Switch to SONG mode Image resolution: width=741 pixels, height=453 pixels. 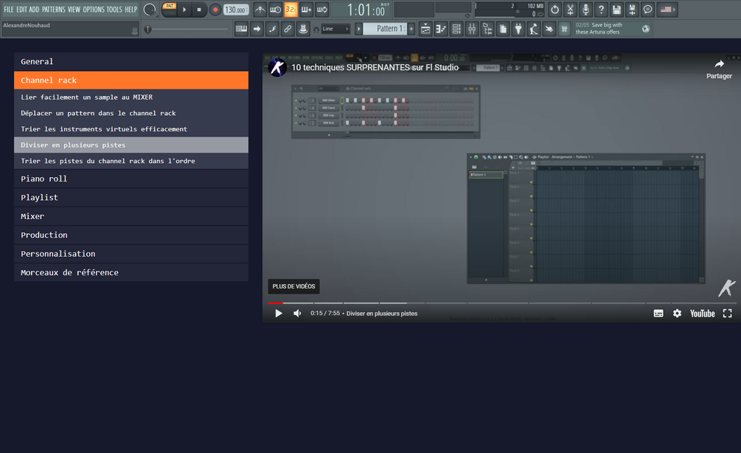(169, 13)
